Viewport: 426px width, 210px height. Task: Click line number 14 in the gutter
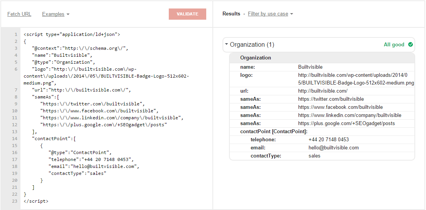click(15, 139)
